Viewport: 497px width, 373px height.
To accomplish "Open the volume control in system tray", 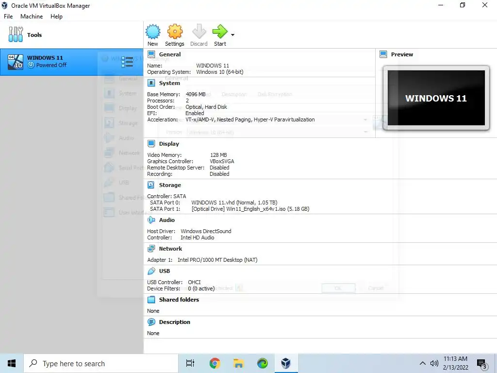I will click(434, 363).
